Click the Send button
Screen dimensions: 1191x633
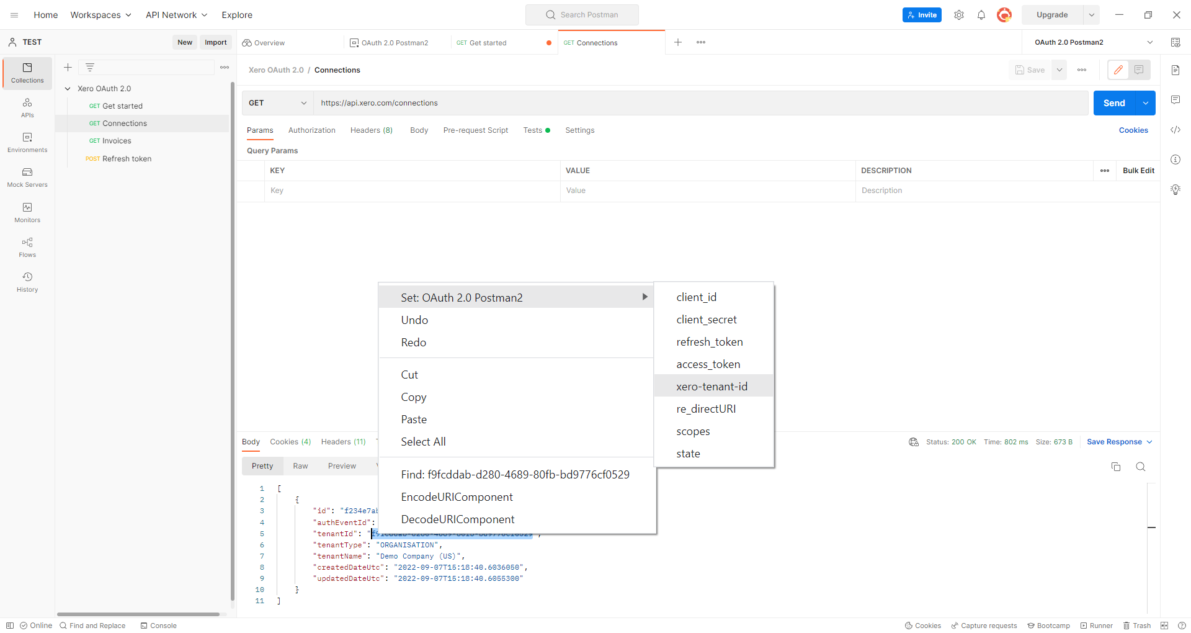[1115, 103]
